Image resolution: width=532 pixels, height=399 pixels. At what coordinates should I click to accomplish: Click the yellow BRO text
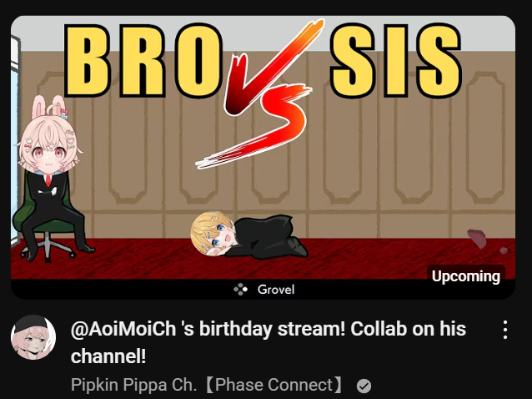(x=143, y=60)
